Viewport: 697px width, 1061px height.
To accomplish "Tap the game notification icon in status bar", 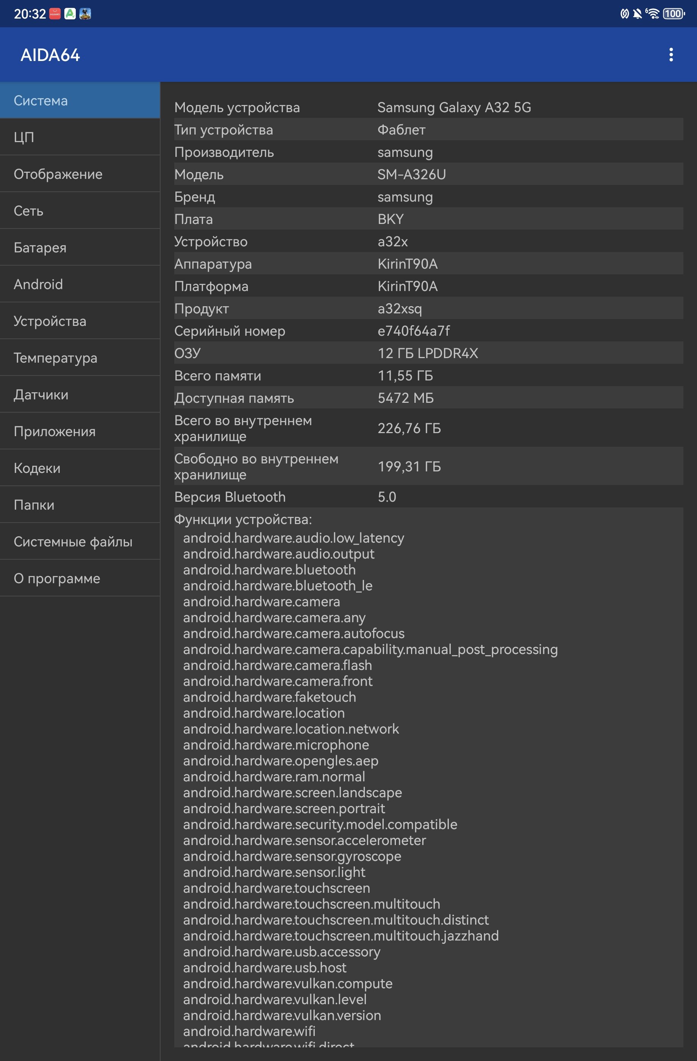I will pyautogui.click(x=85, y=14).
